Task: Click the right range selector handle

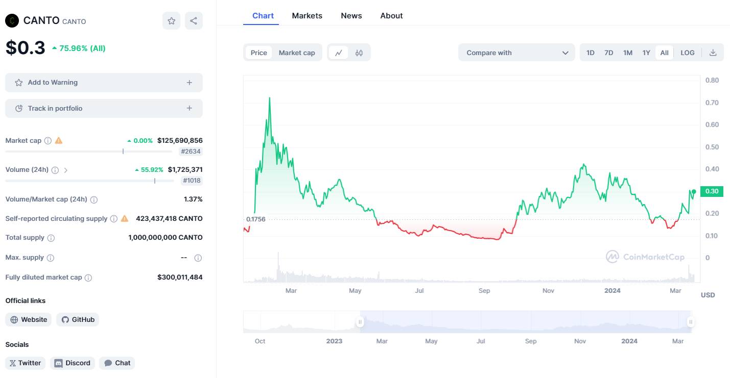Action: click(691, 322)
